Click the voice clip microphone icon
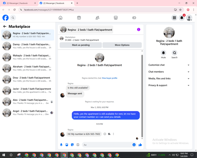197x158 pixels. coord(61,145)
